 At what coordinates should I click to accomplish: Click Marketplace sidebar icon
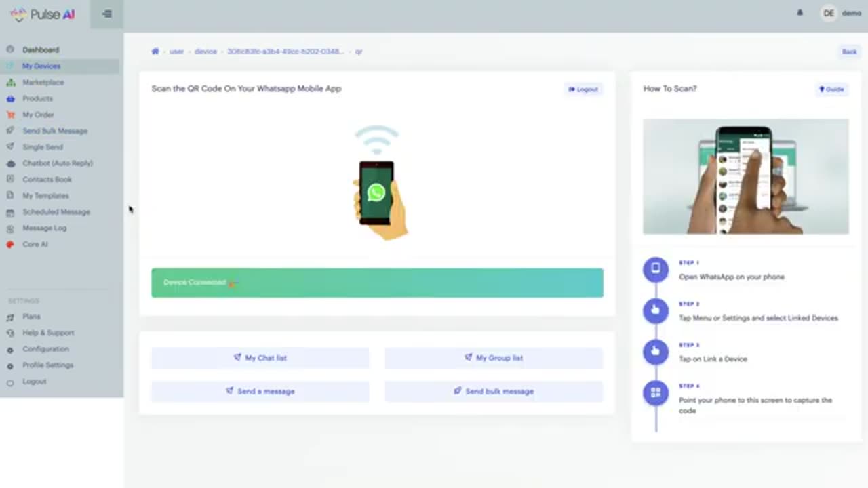click(10, 82)
